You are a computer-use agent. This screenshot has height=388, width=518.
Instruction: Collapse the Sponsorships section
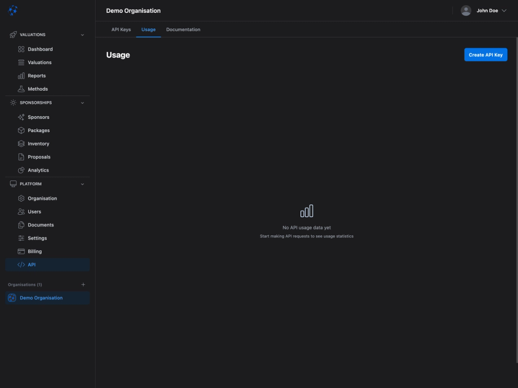82,102
